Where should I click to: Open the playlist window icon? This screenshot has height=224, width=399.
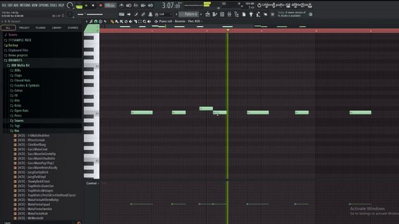[208, 14]
